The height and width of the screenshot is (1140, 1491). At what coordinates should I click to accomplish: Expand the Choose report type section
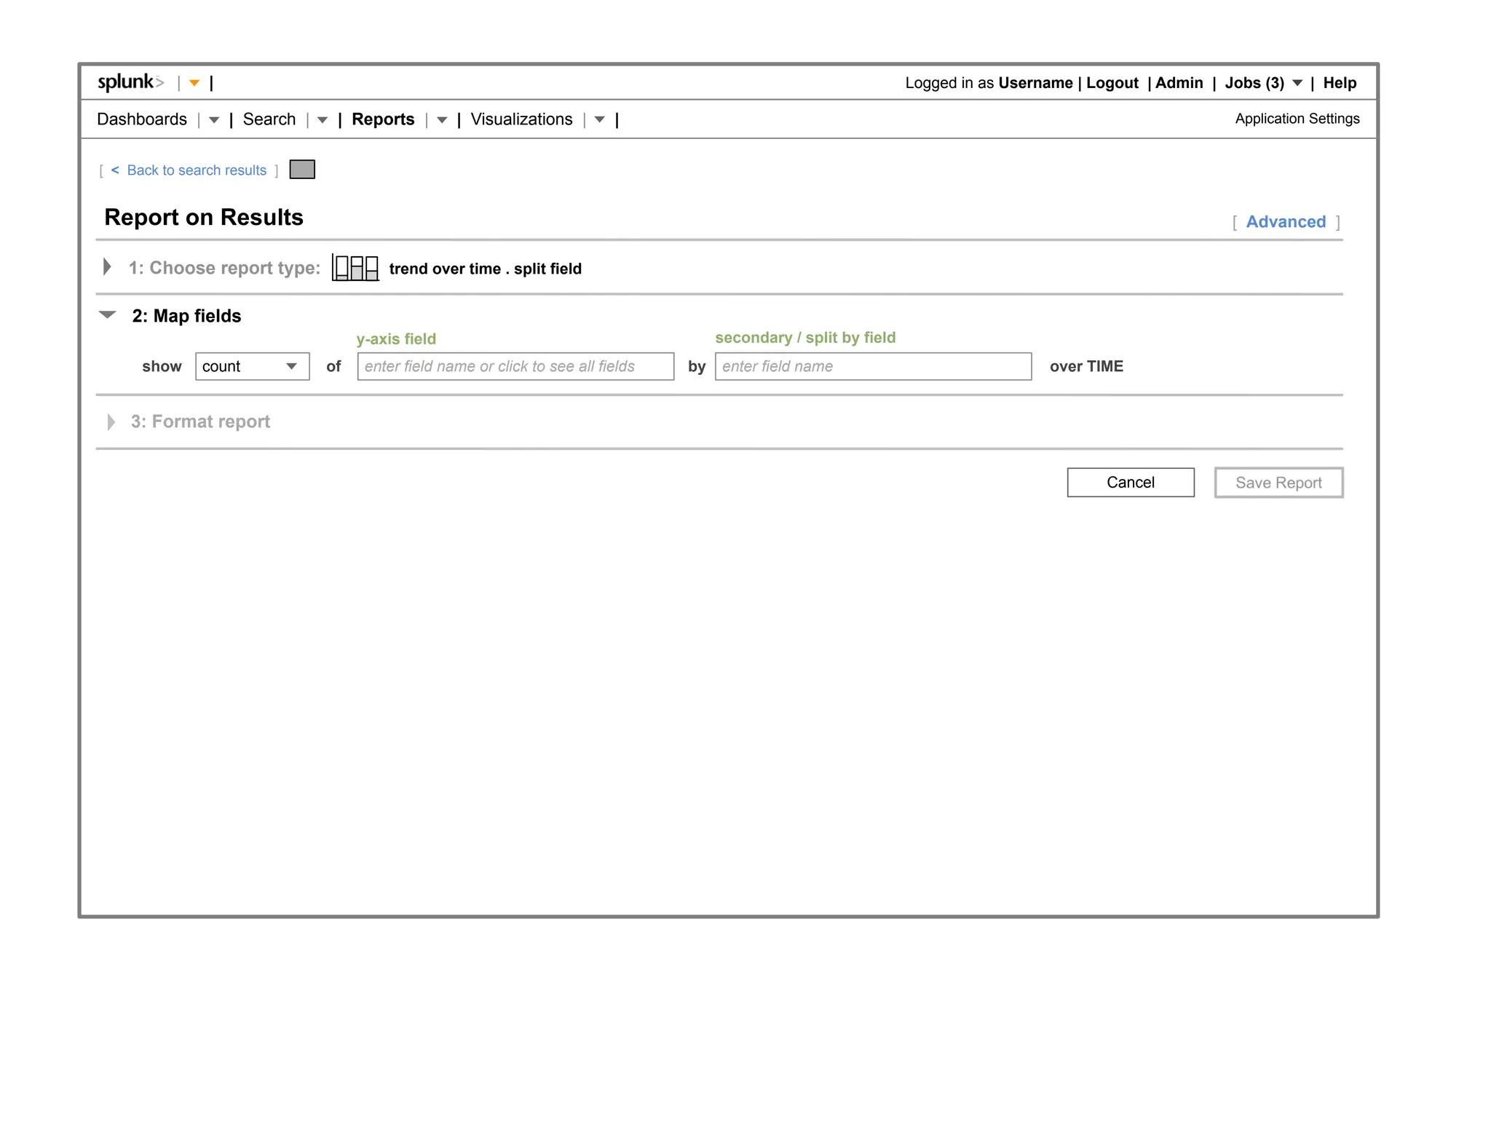pyautogui.click(x=107, y=267)
